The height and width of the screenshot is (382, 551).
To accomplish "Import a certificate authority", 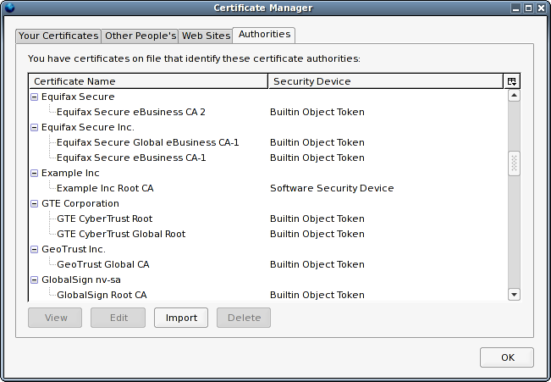I will [181, 318].
